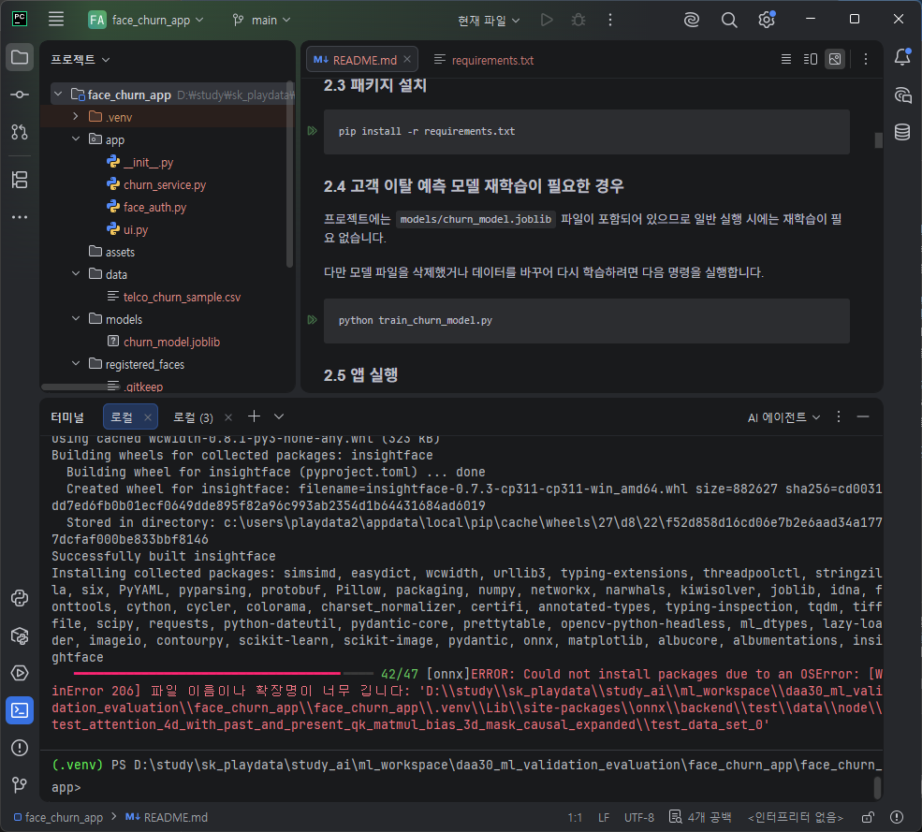Open the Project tool window icon

20,58
